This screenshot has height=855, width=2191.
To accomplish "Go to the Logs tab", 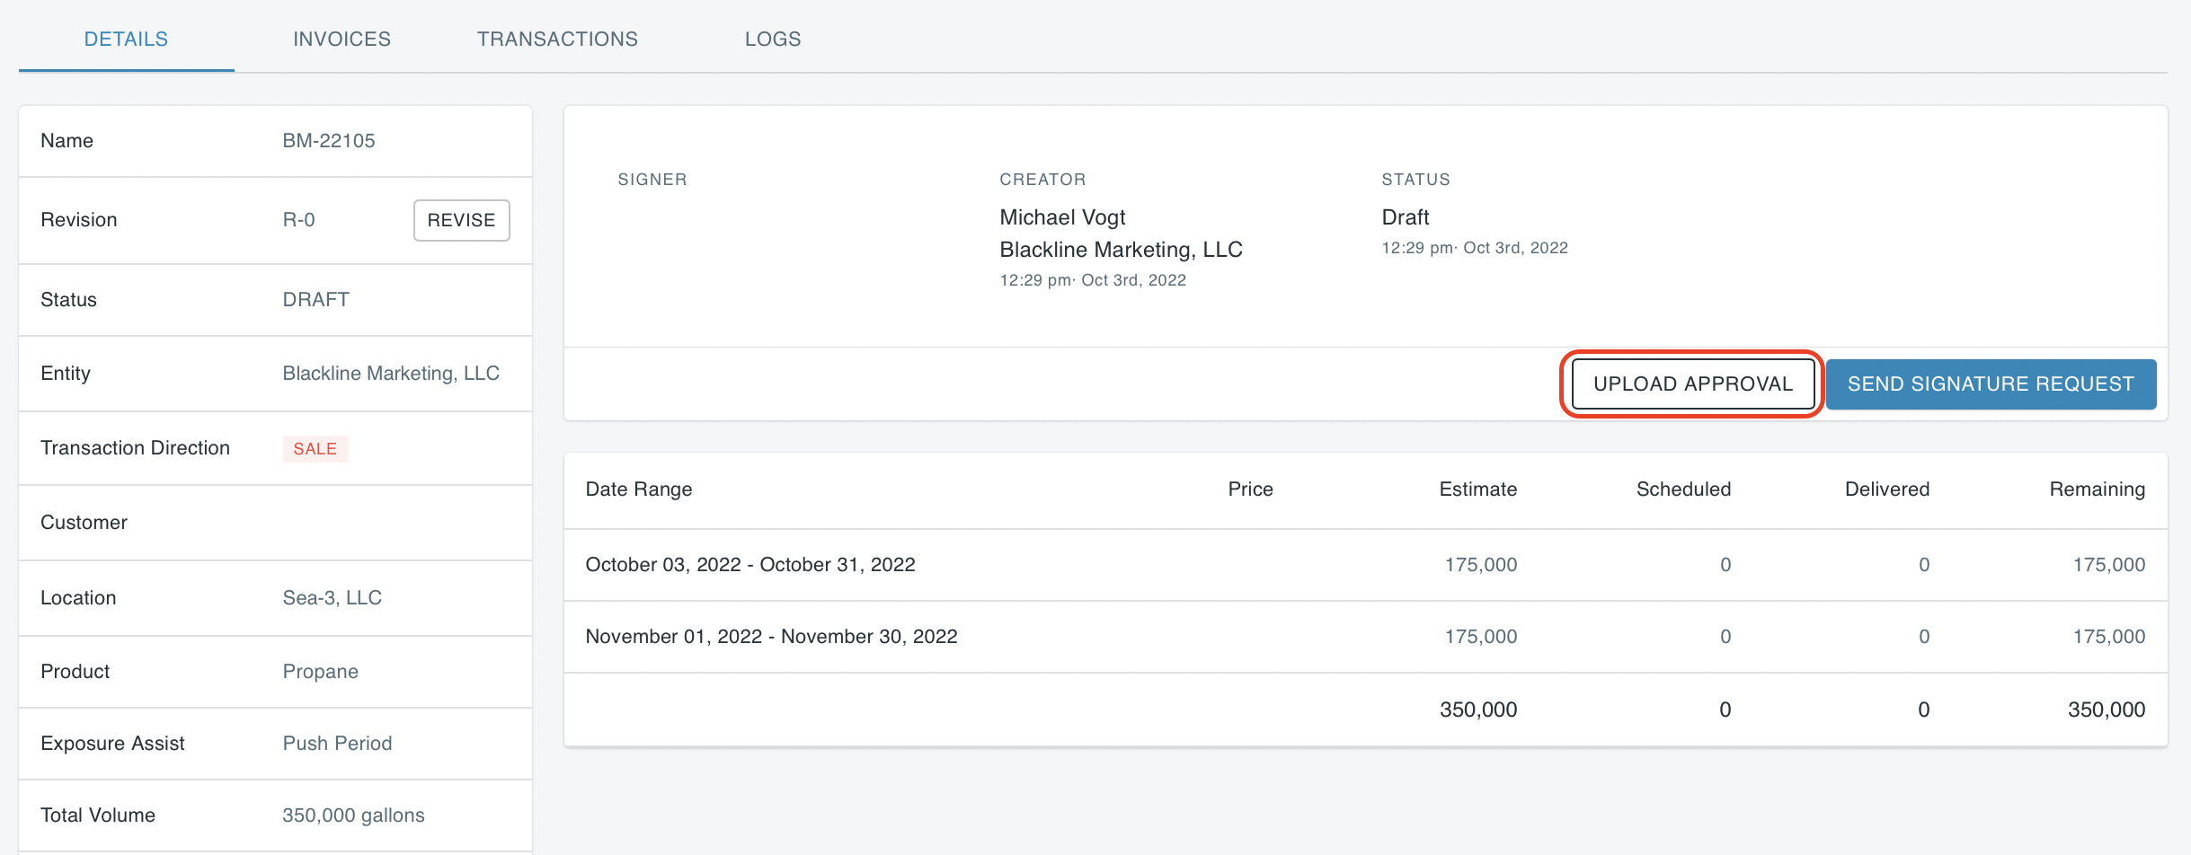I will tap(772, 39).
